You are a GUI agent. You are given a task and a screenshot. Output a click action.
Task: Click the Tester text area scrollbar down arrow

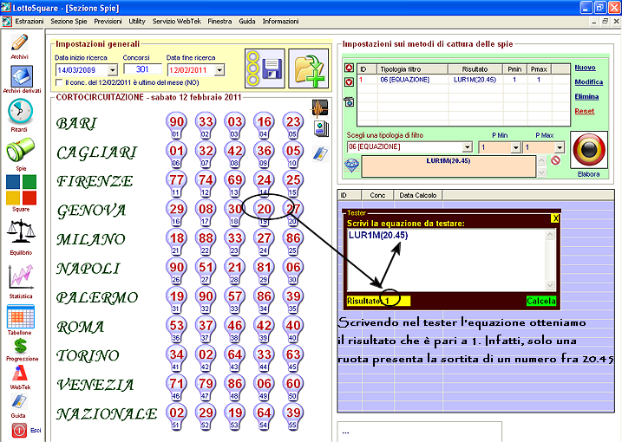[x=550, y=285]
